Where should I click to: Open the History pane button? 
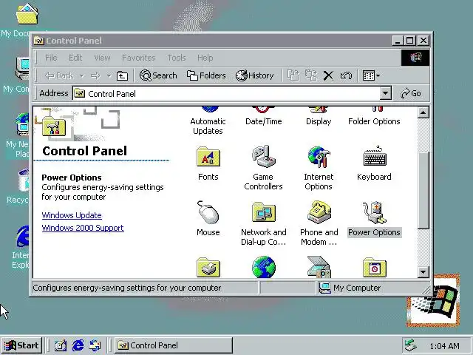pos(254,75)
